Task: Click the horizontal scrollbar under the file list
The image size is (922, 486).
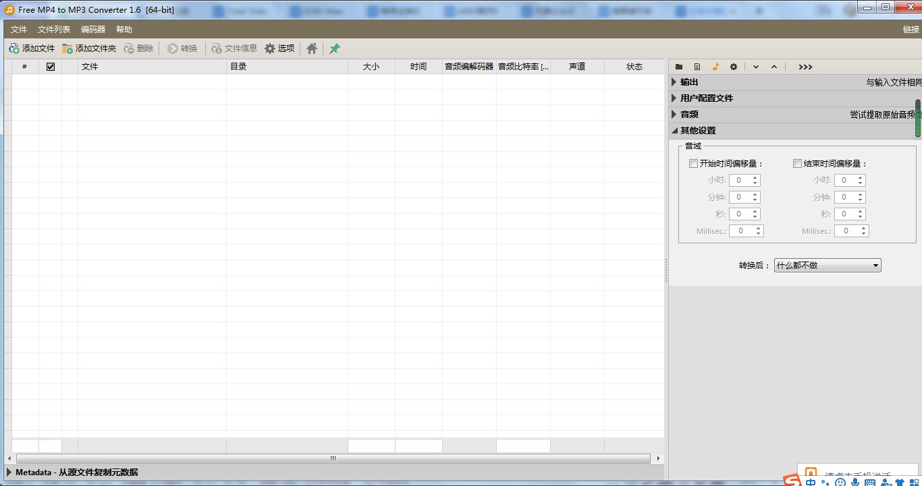Action: click(x=333, y=458)
